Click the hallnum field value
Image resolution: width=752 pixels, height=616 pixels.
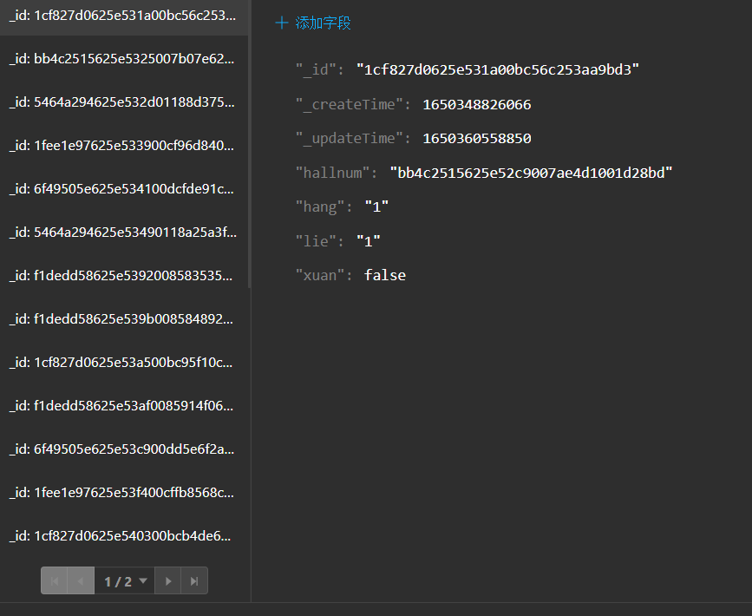(x=531, y=173)
